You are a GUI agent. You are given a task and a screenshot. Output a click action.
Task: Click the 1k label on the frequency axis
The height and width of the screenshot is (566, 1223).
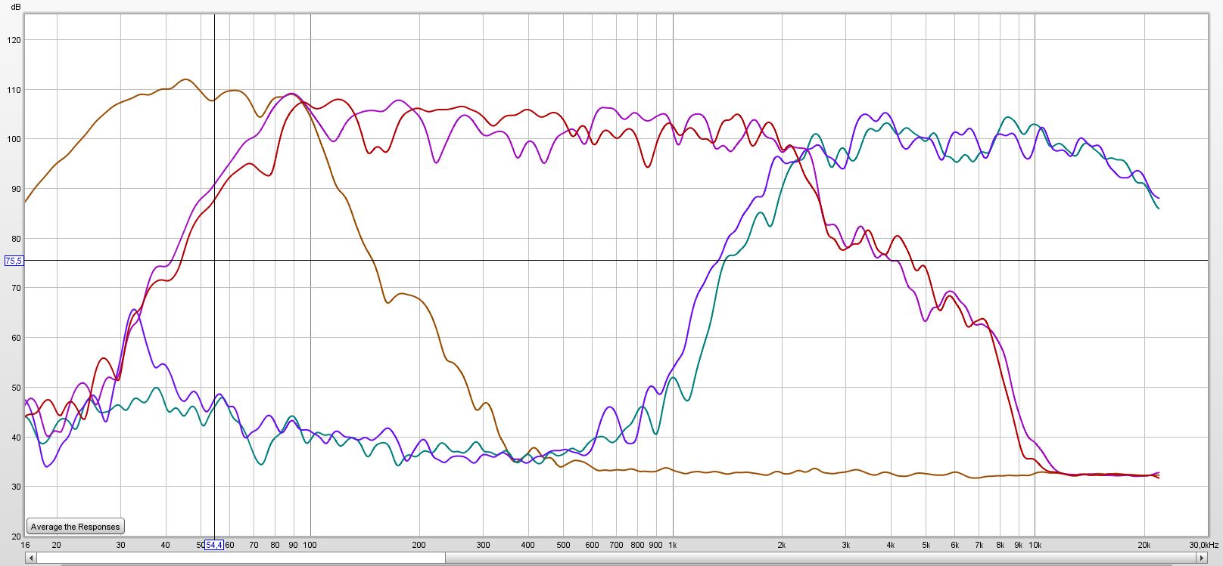pos(673,545)
